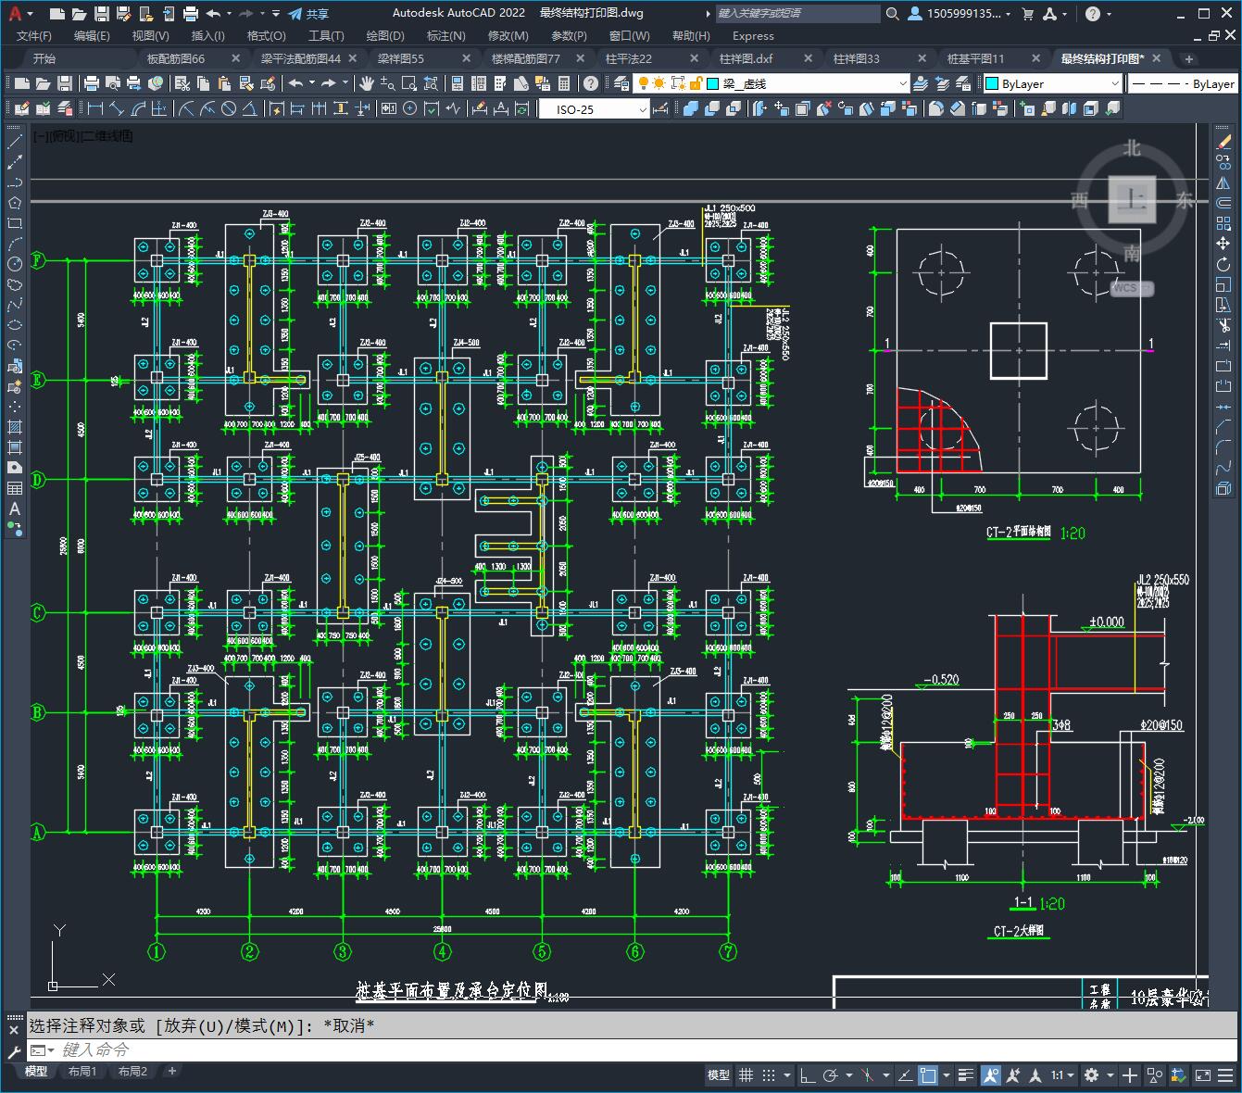Select the Diameter dimension tool
The height and width of the screenshot is (1093, 1242).
click(229, 108)
